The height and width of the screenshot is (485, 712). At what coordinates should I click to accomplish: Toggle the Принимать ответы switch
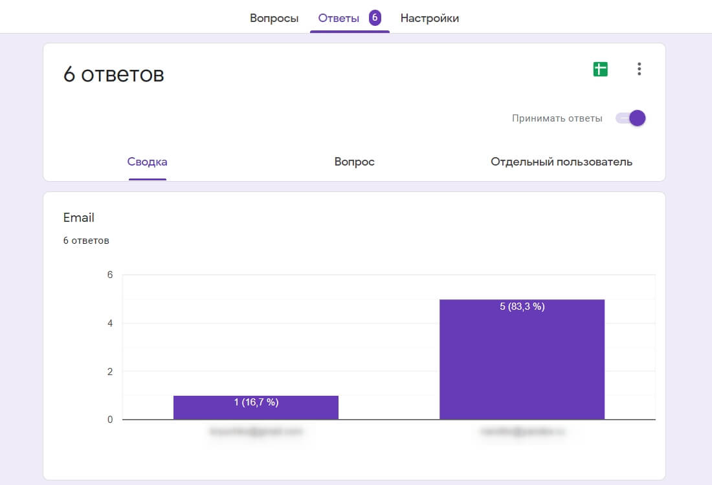tap(630, 118)
